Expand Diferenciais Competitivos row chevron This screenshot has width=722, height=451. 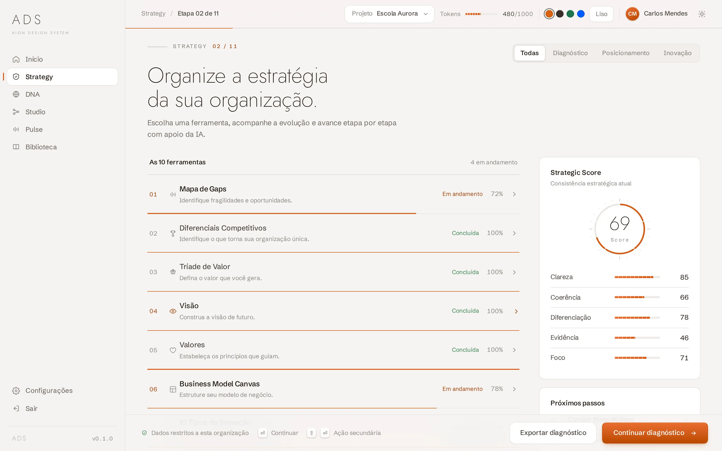point(514,233)
